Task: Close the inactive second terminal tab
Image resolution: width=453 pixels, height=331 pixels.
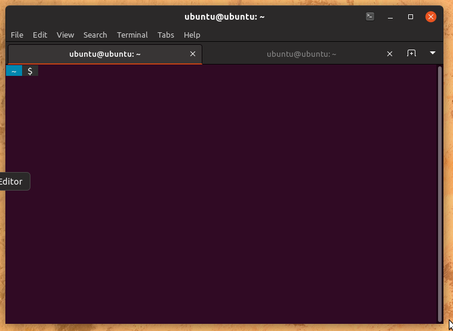Action: coord(390,54)
